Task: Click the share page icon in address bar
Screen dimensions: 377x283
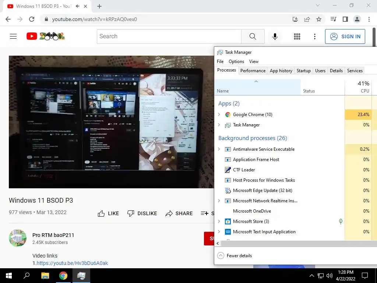Action: (x=307, y=19)
